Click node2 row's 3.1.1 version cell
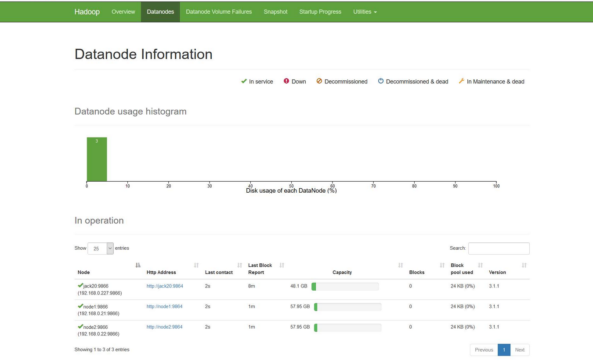Screen dimensions: 593x363 point(494,327)
